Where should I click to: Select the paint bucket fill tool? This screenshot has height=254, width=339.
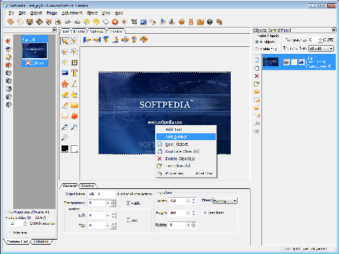pos(74,94)
